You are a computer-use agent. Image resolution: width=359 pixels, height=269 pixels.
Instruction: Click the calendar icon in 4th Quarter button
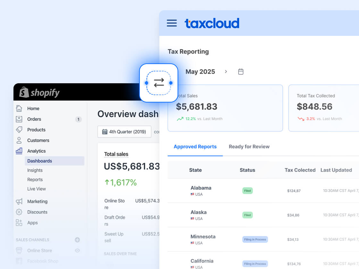tap(104, 132)
